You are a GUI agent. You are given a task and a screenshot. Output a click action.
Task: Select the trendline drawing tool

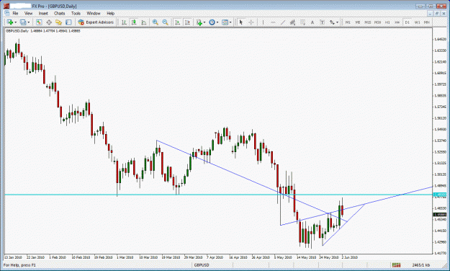[x=283, y=22]
